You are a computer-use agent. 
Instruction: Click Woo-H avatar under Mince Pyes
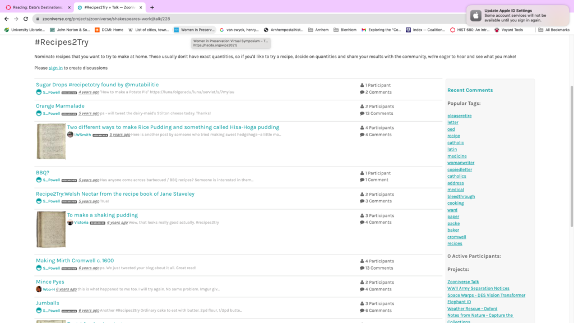(x=39, y=289)
